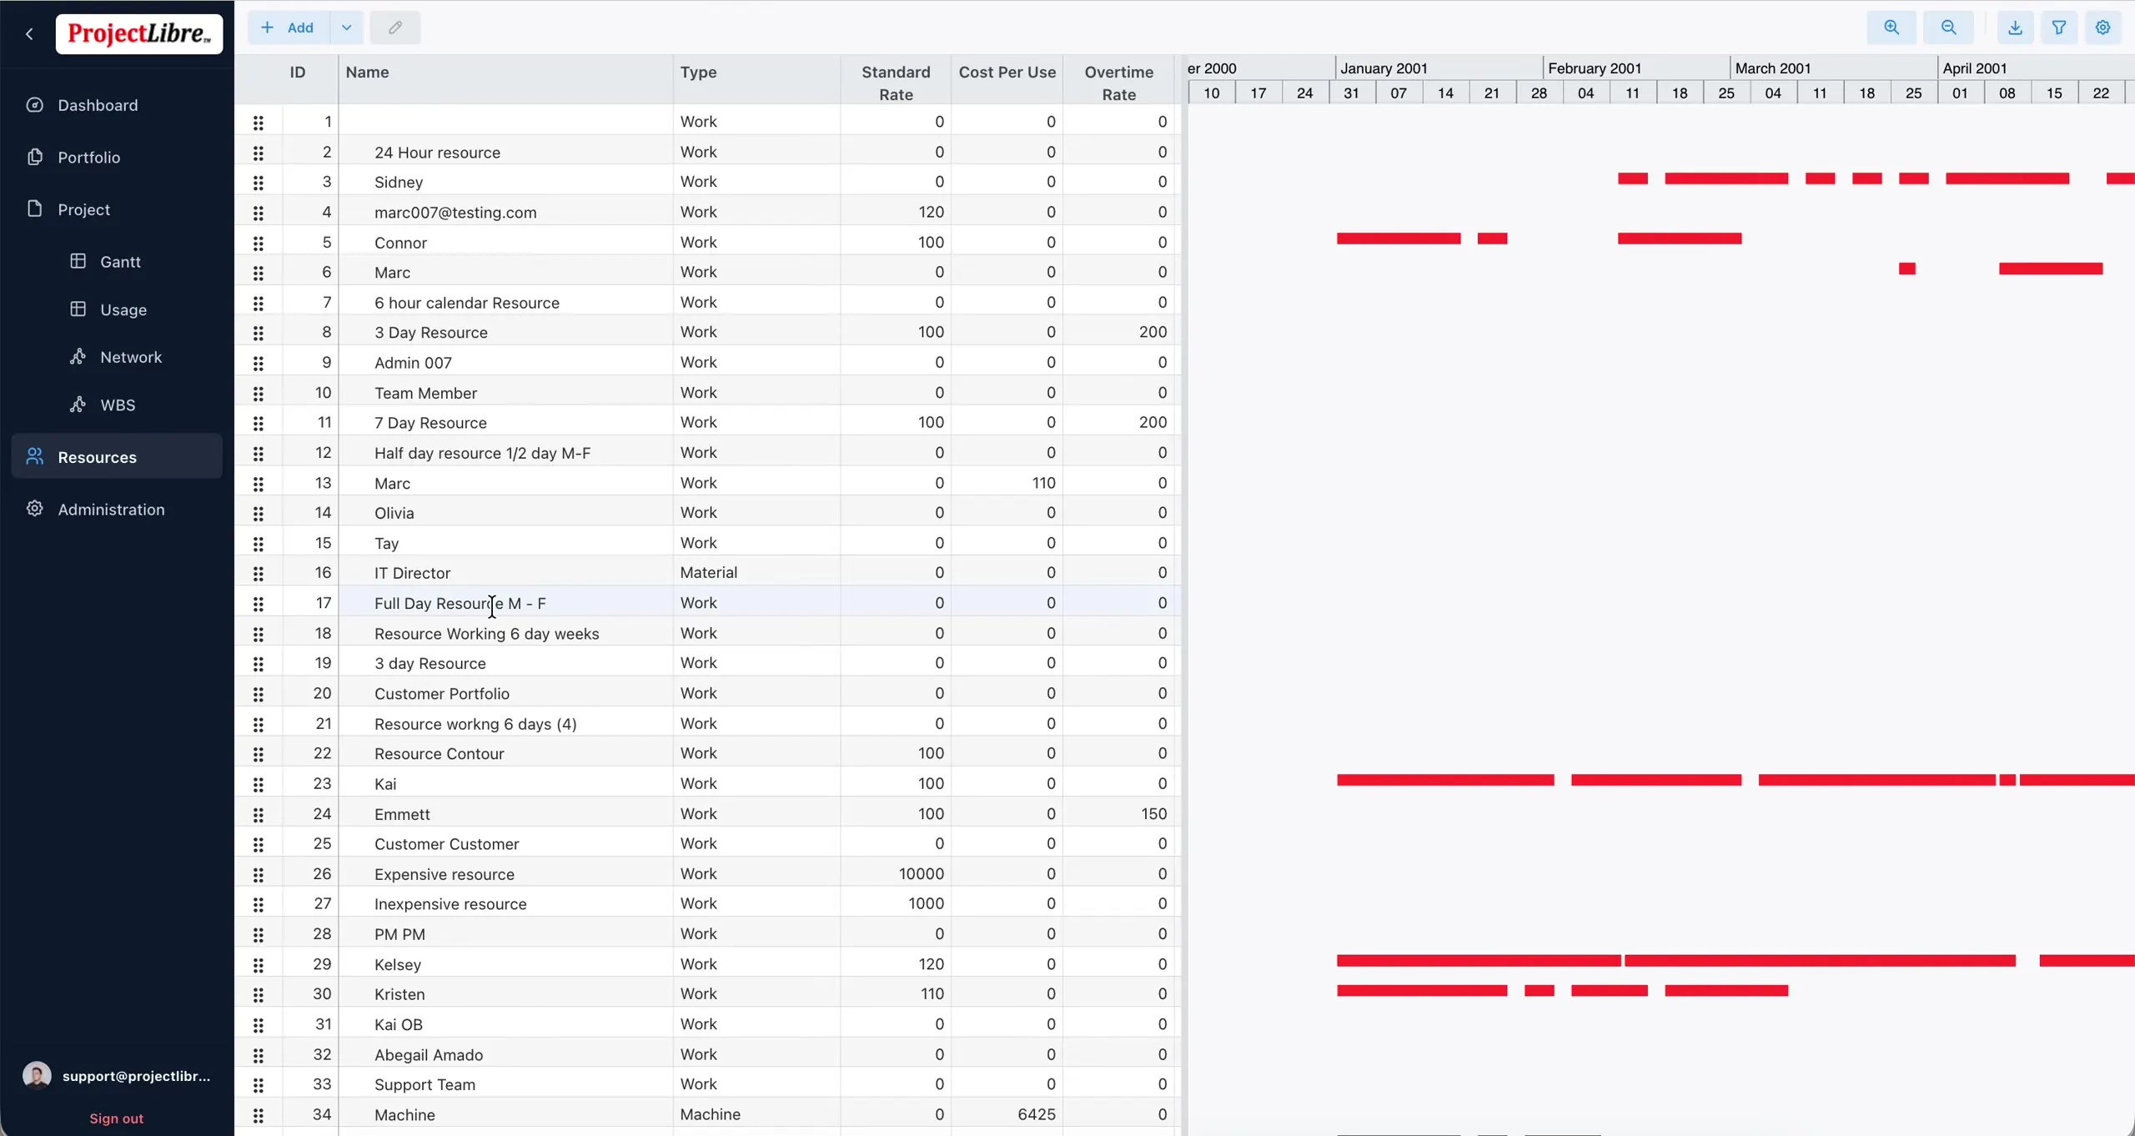Viewport: 2135px width, 1136px height.
Task: Open the filter funnel icon
Action: point(2059,28)
